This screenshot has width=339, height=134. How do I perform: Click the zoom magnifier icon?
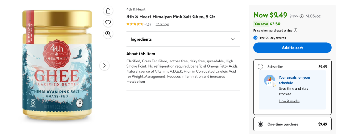pos(108,34)
